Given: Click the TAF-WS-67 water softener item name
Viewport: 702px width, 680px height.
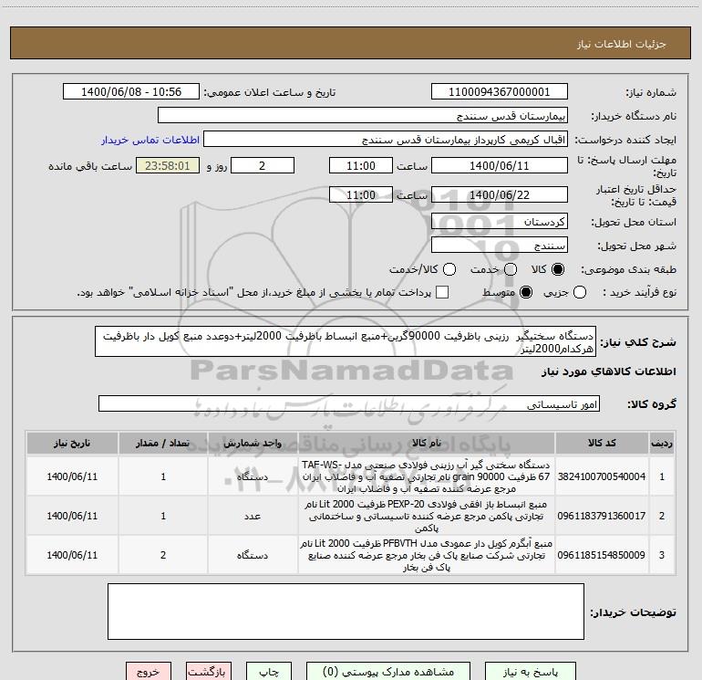Looking at the screenshot, I should click(x=427, y=476).
